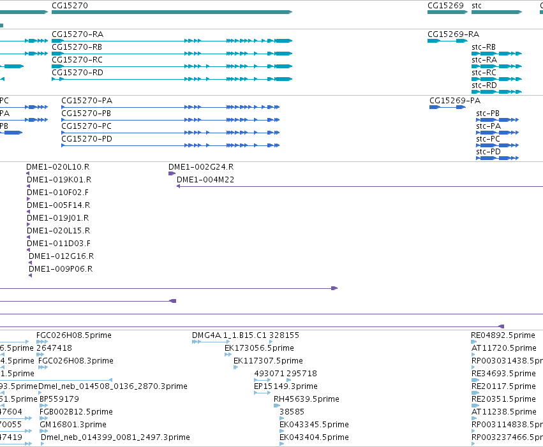
Task: Select BAC end DME1-009P06.R
Action: [61, 270]
